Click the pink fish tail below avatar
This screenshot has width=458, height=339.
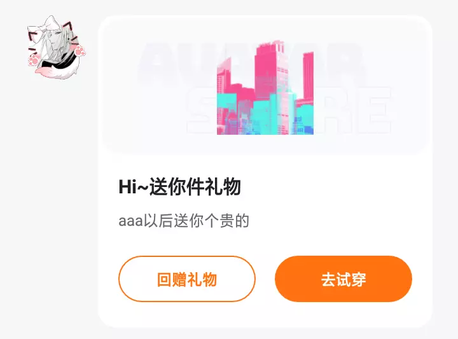(55, 71)
